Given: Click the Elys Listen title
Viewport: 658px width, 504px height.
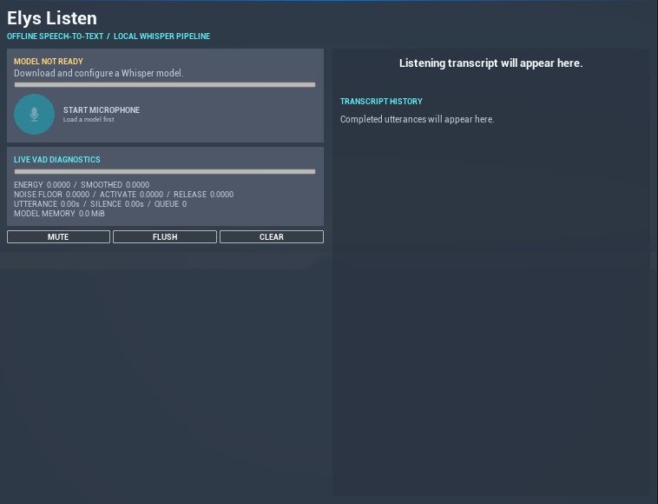Looking at the screenshot, I should pos(52,18).
